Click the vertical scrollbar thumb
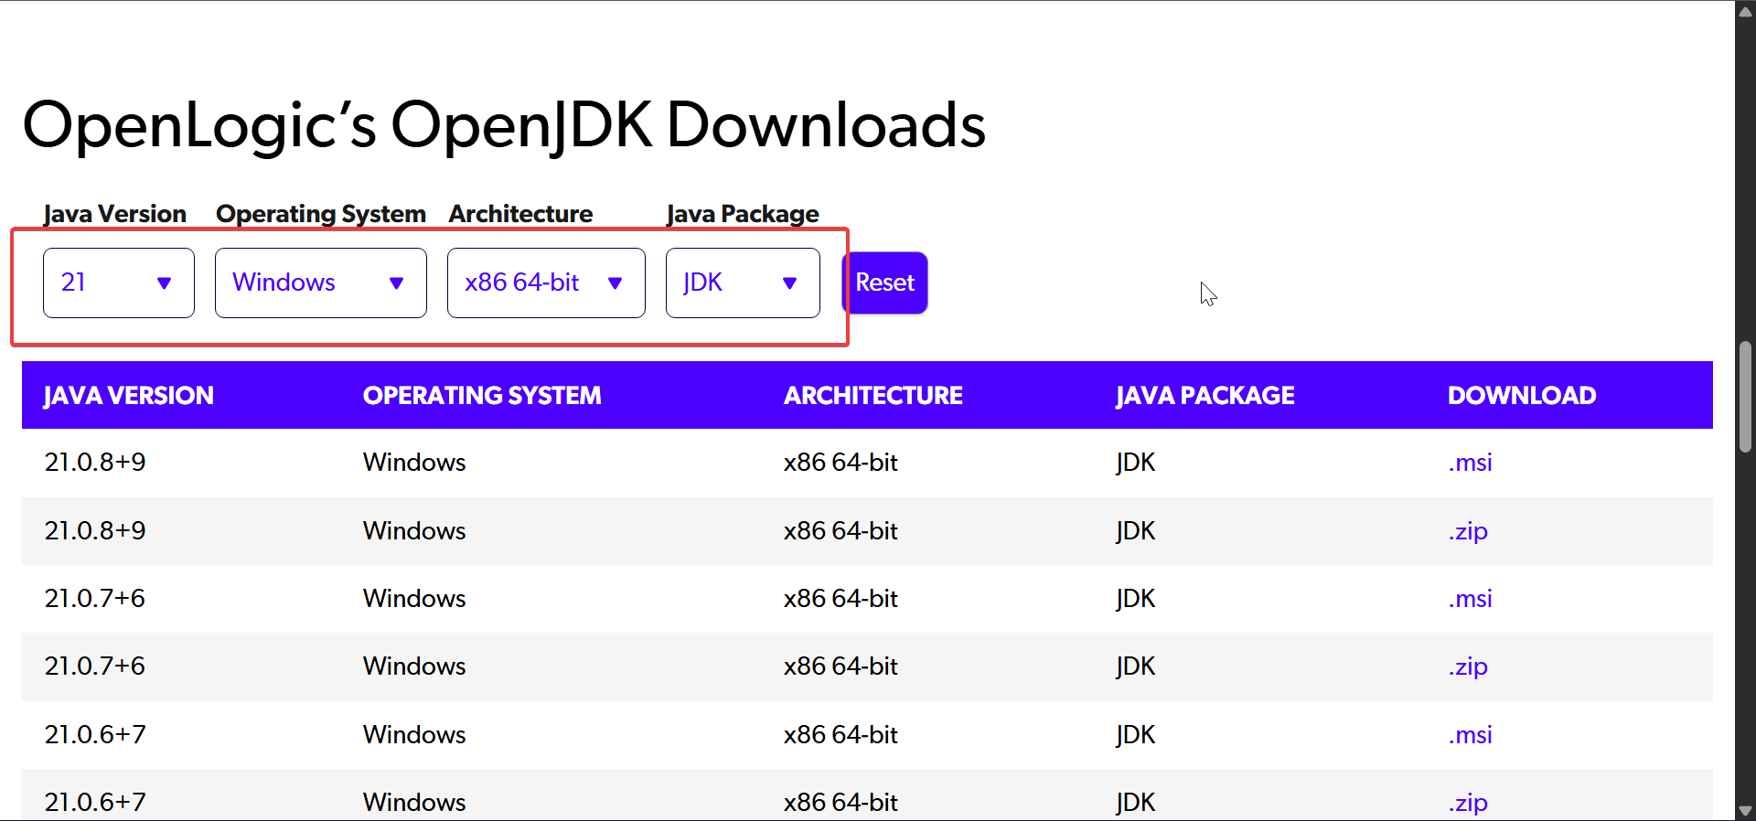The height and width of the screenshot is (821, 1756). coord(1745,397)
